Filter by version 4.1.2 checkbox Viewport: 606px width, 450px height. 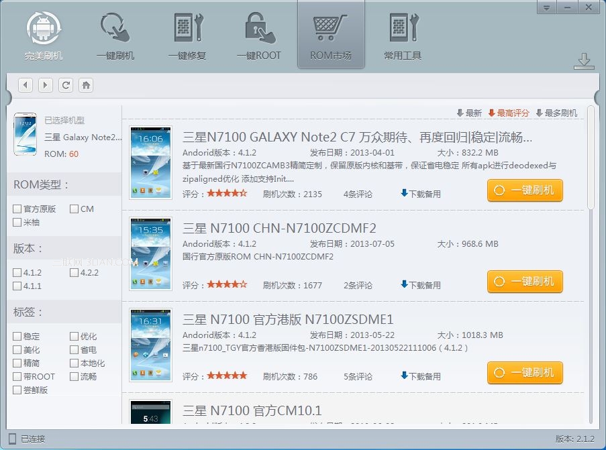point(17,273)
